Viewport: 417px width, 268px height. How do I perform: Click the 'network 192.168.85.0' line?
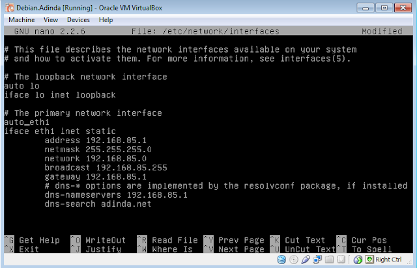coord(96,159)
